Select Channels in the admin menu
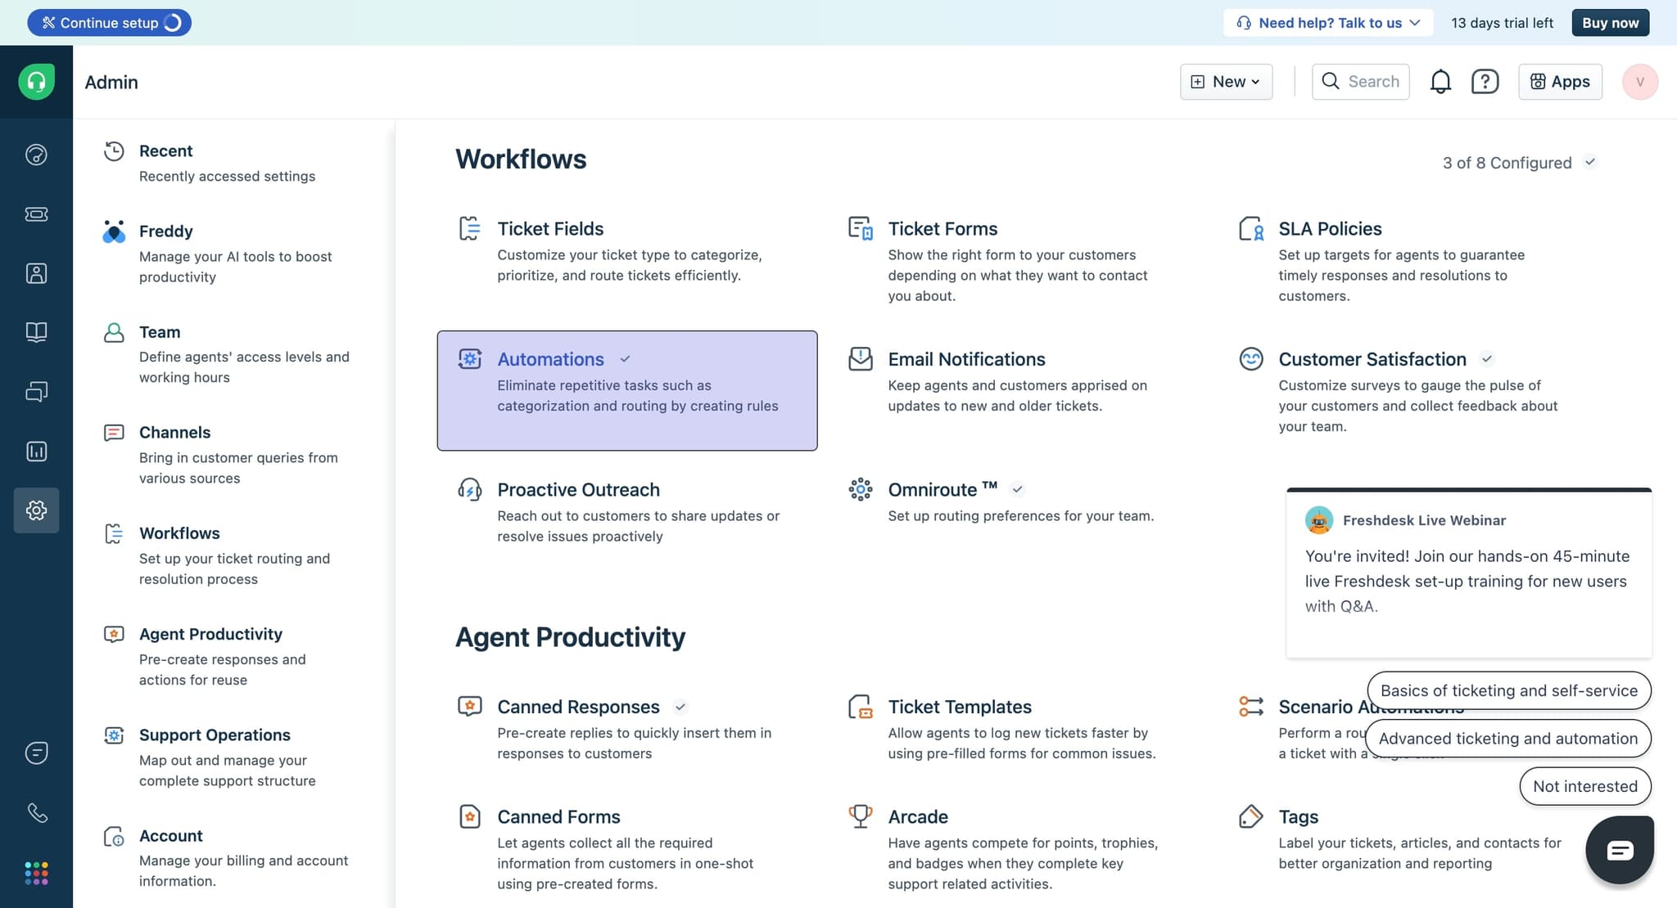The height and width of the screenshot is (908, 1677). [174, 433]
